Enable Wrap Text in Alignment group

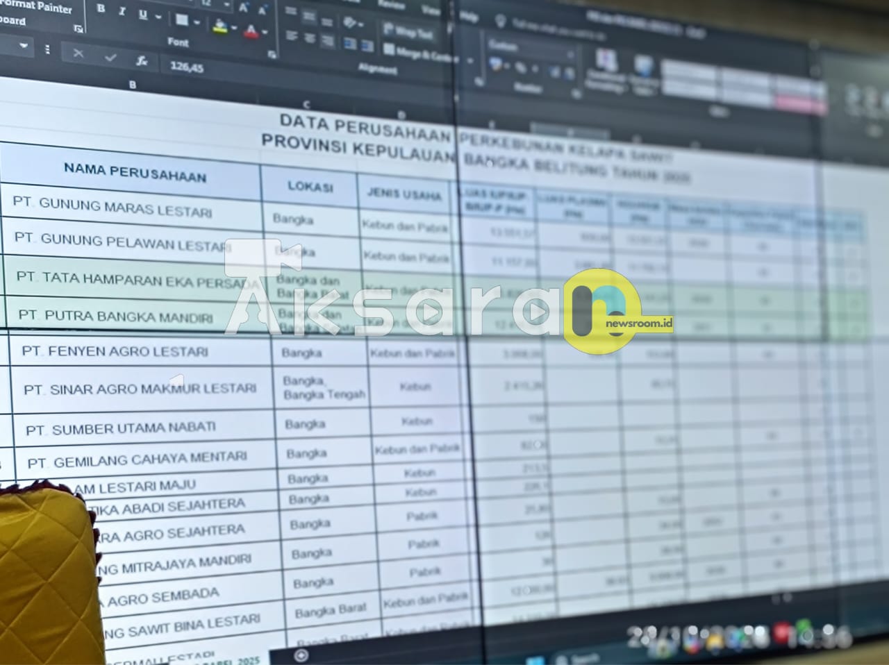(408, 31)
